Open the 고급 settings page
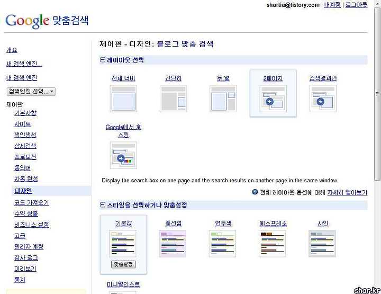Screen dimensions: 381x294 point(20,236)
